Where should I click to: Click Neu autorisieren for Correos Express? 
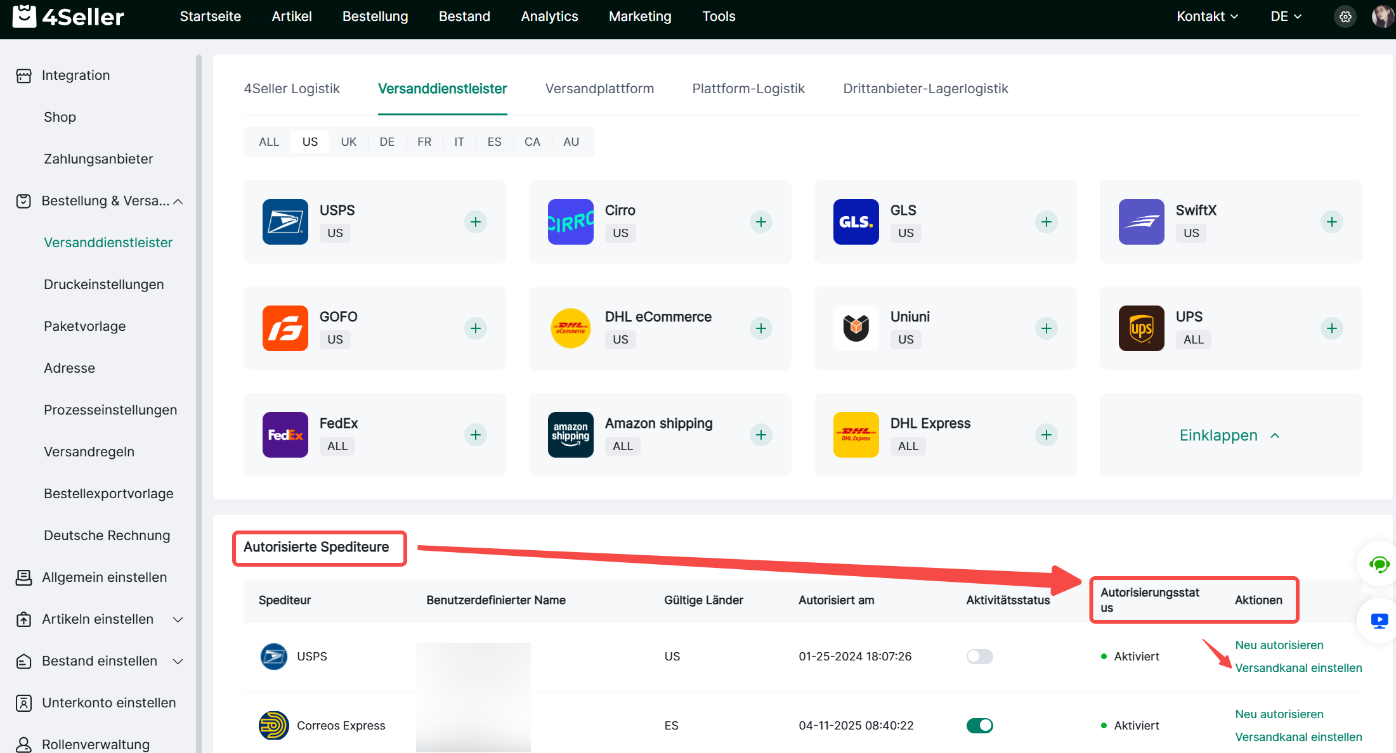coord(1279,714)
